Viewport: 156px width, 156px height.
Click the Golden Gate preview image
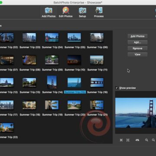pyautogui.click(x=136, y=113)
